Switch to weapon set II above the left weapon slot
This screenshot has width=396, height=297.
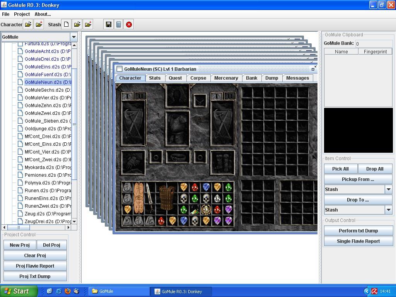pyautogui.click(x=140, y=96)
